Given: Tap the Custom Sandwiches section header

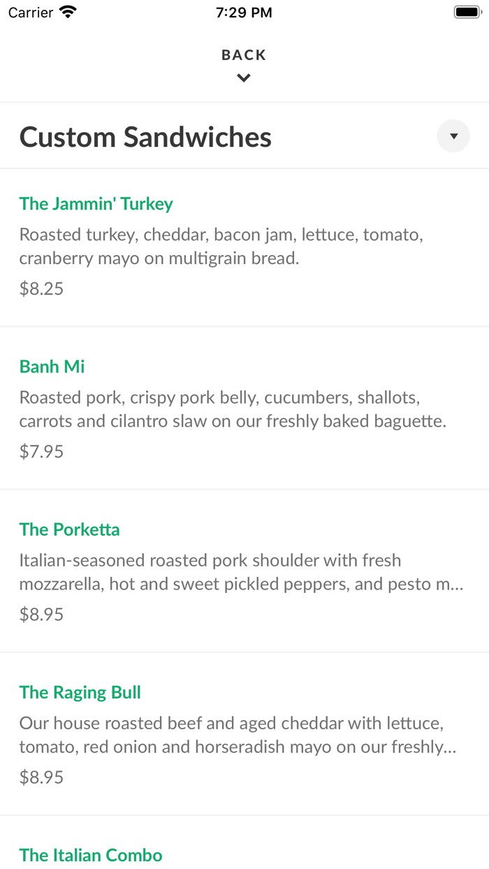Looking at the screenshot, I should point(145,136).
